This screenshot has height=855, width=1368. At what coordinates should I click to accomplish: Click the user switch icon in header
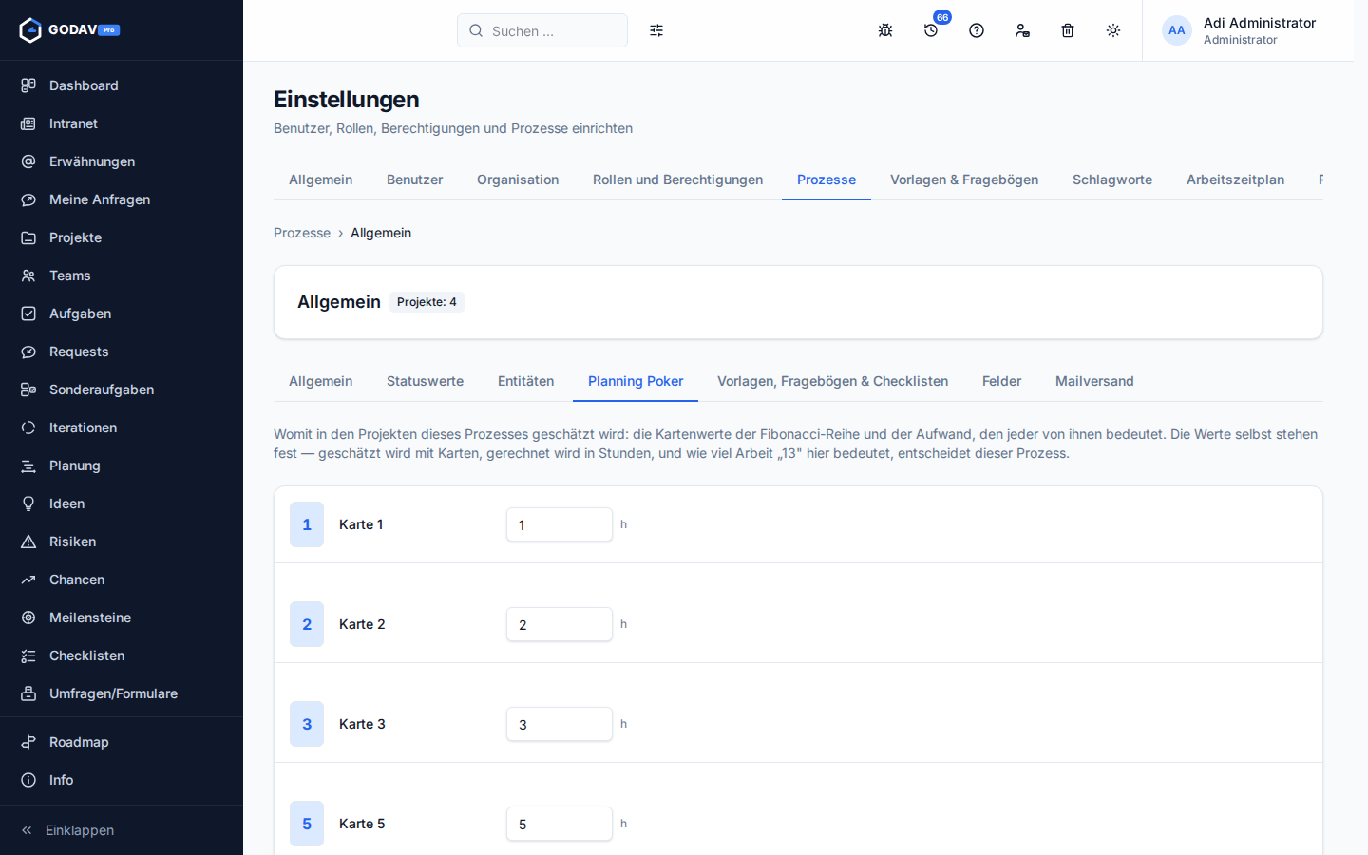pyautogui.click(x=1022, y=30)
